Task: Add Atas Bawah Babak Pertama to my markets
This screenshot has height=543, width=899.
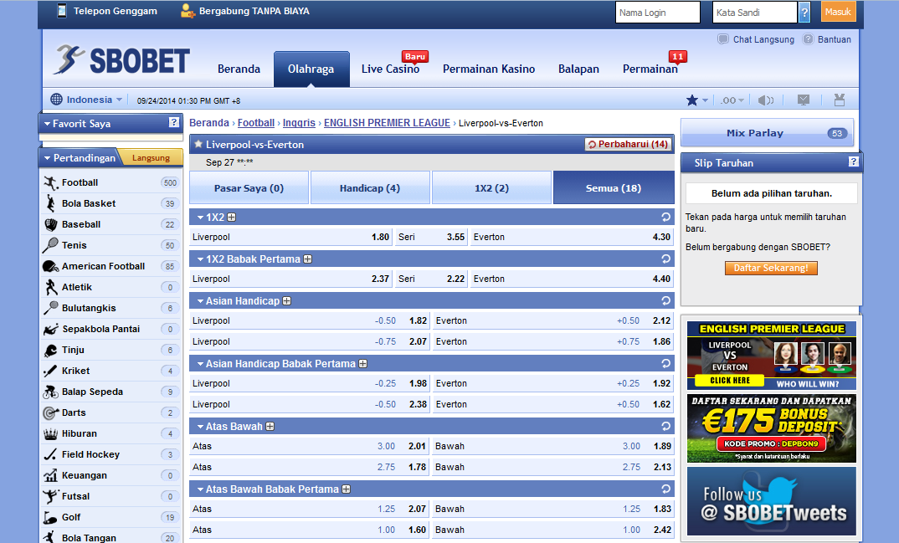Action: pyautogui.click(x=347, y=489)
